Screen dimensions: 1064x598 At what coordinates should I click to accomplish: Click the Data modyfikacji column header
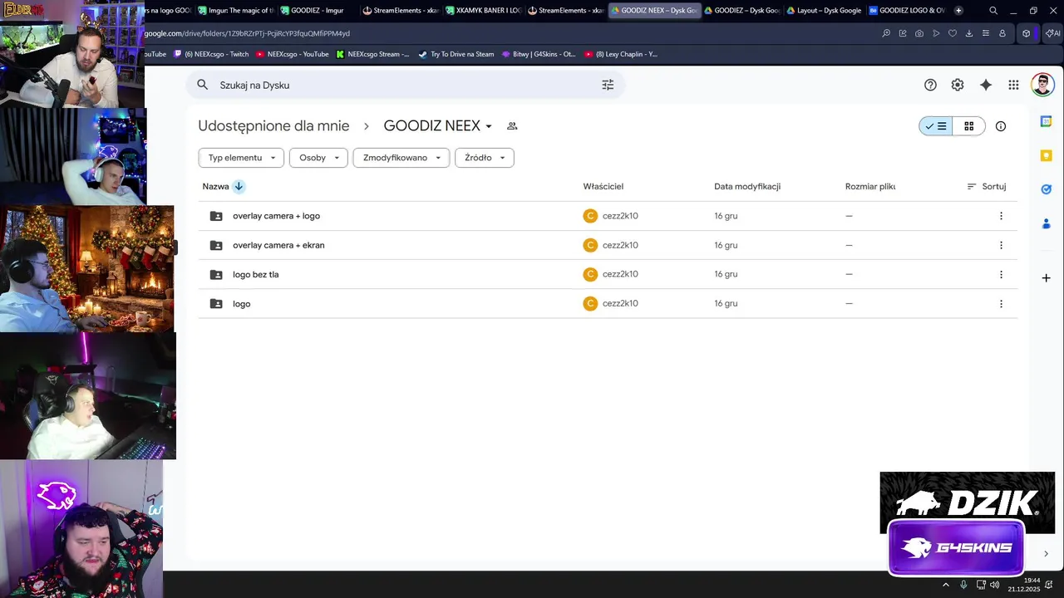click(747, 187)
